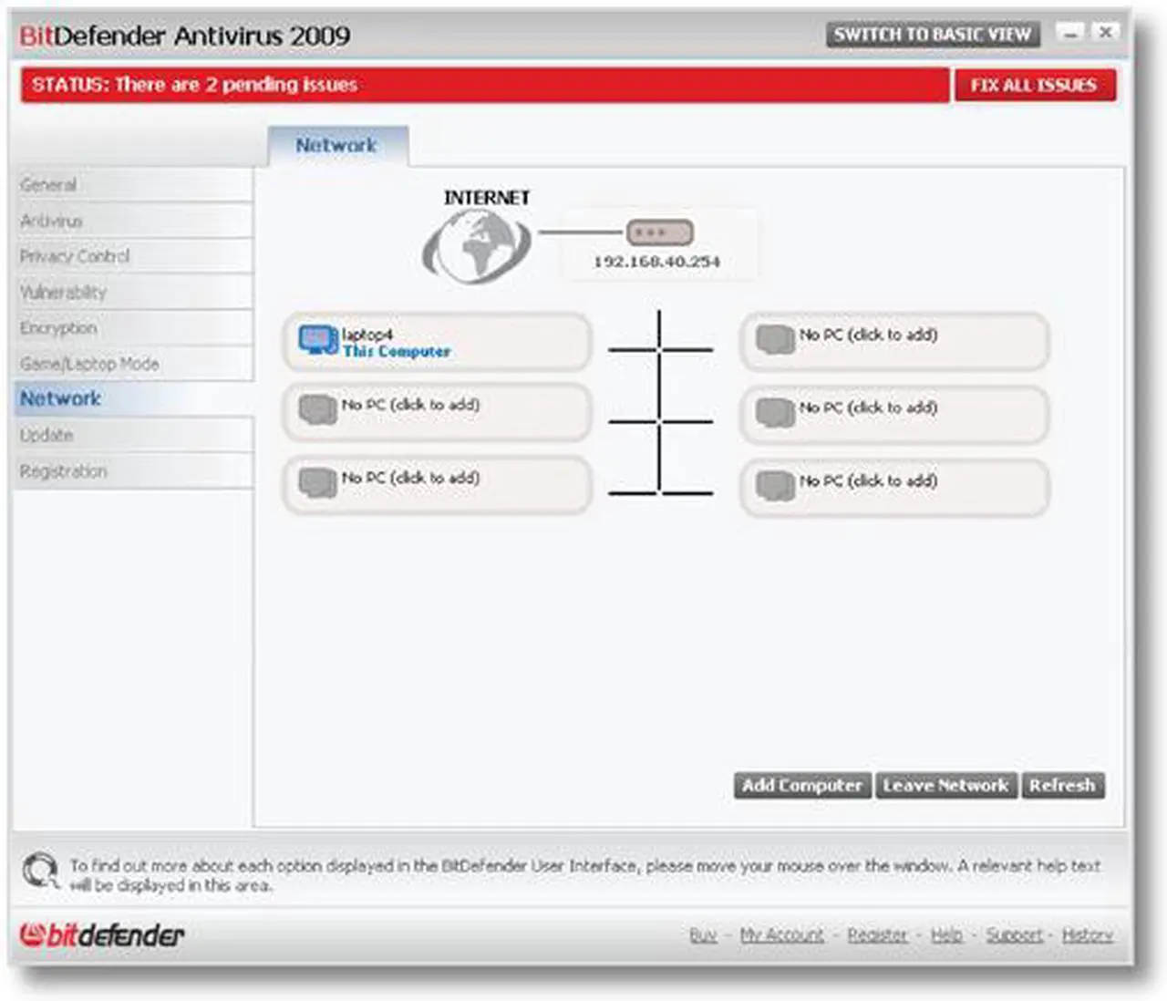Open the Registration section
The height and width of the screenshot is (1001, 1167).
click(x=133, y=471)
